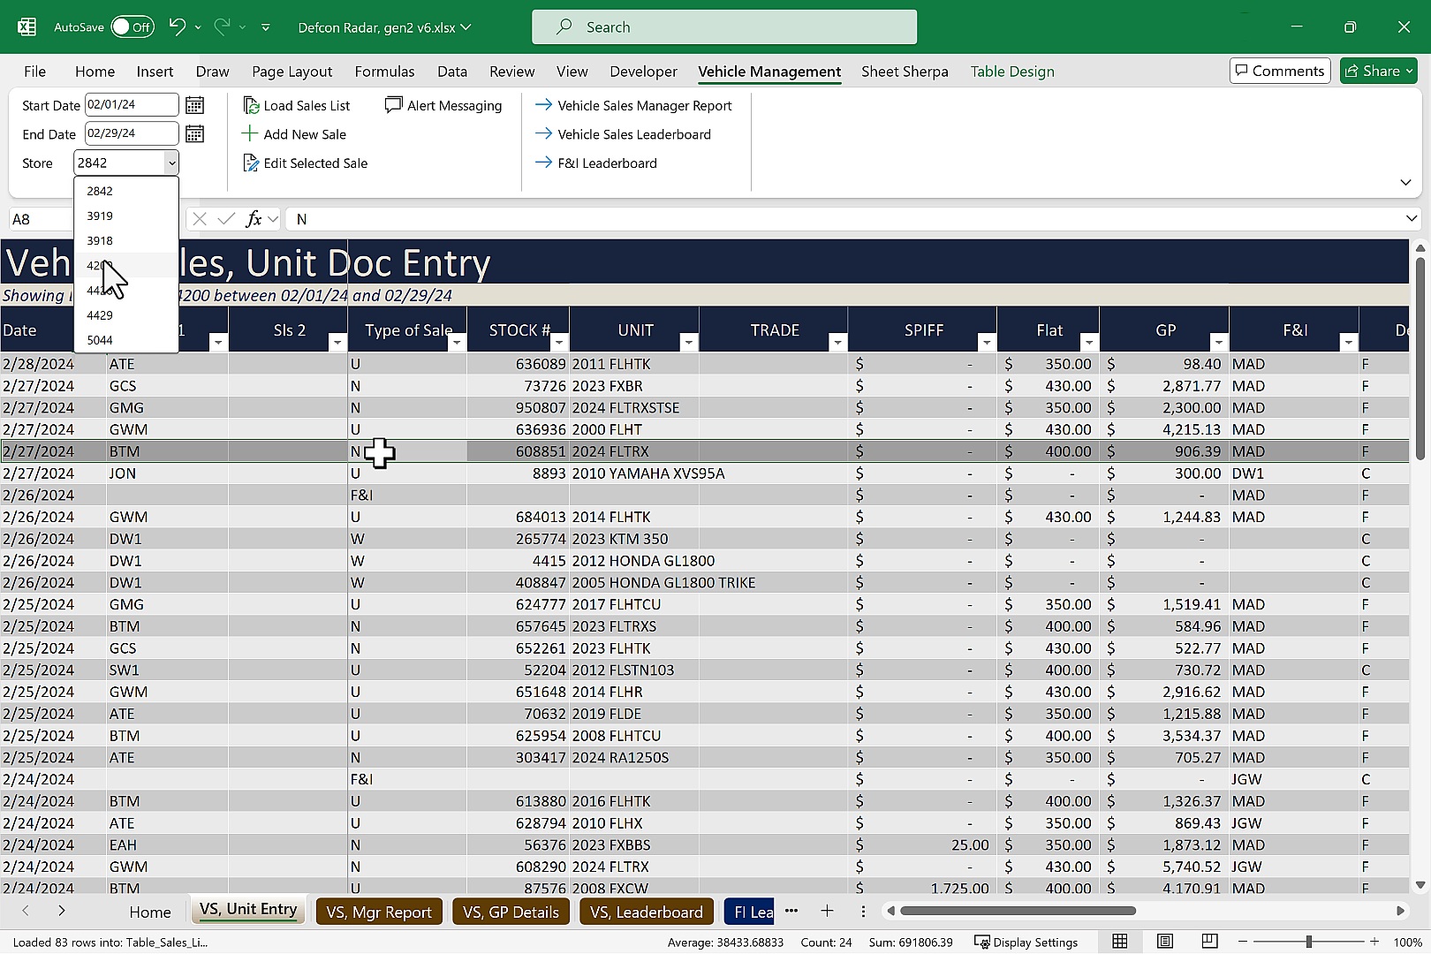Open the Type of Sale filter dropdown
This screenshot has width=1431, height=954.
pyautogui.click(x=457, y=341)
